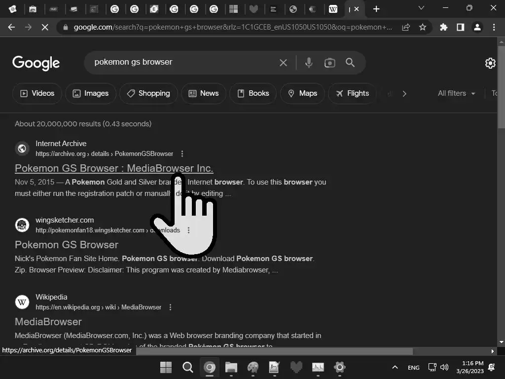Open more options for Wikipedia result

pos(170,307)
